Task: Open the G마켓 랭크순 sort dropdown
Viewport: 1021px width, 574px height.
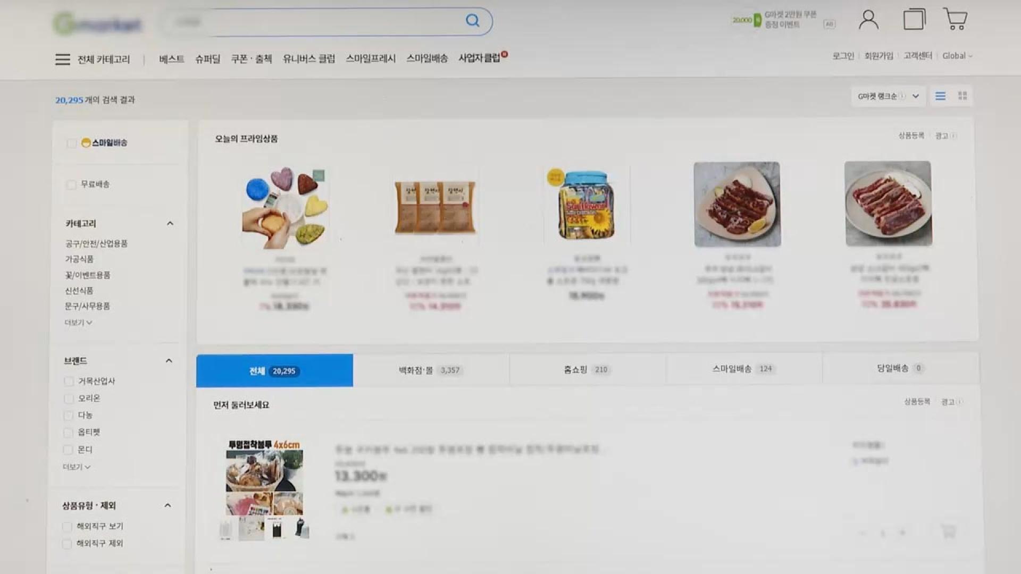Action: click(888, 96)
